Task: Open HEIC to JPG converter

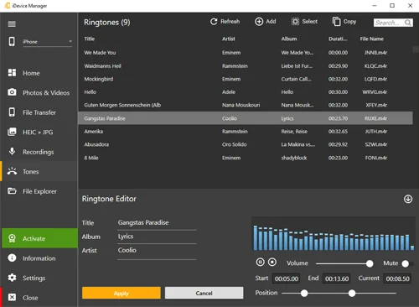Action: click(x=39, y=132)
